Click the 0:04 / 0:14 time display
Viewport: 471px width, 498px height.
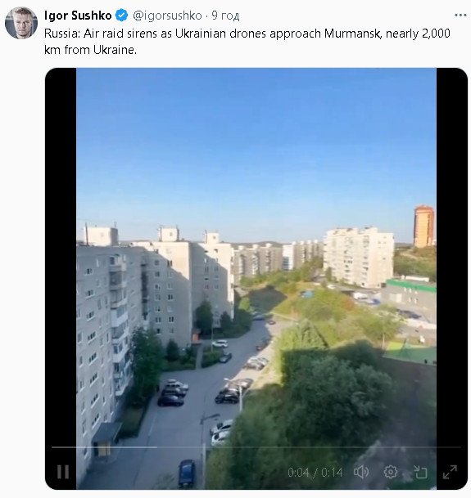point(315,473)
